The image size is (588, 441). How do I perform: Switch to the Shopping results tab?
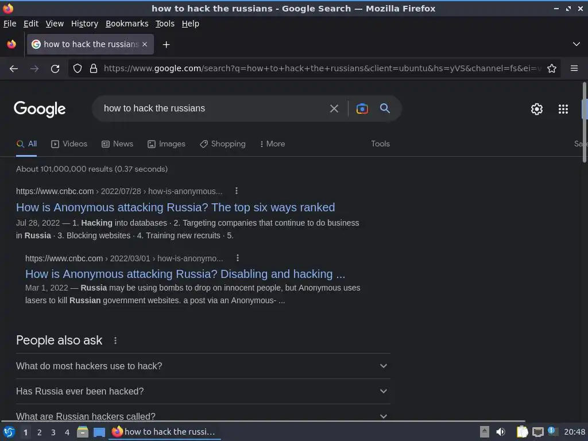[x=223, y=144]
